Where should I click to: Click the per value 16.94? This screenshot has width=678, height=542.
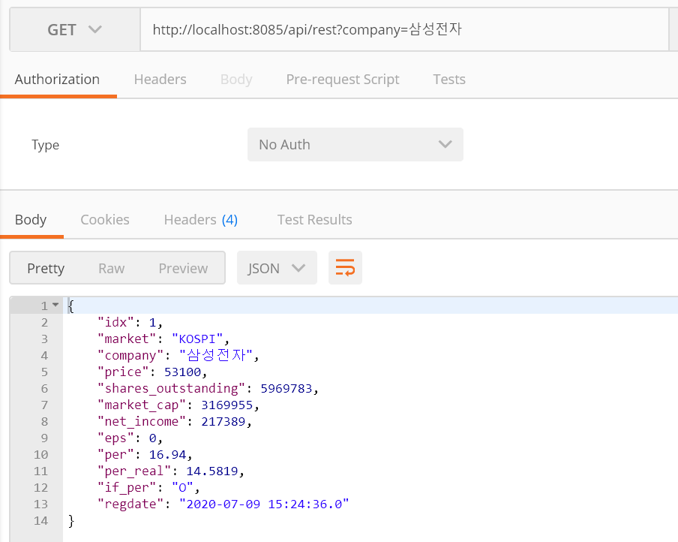click(167, 455)
